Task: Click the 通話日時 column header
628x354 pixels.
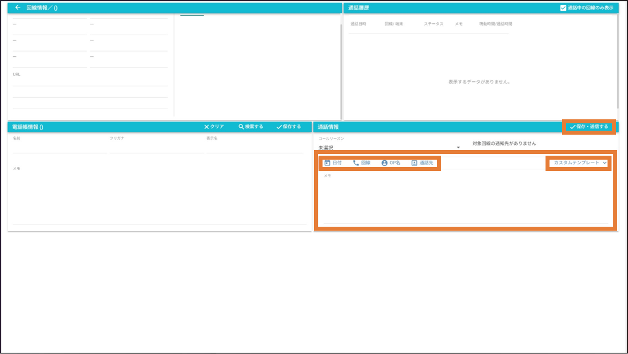Action: (x=358, y=24)
